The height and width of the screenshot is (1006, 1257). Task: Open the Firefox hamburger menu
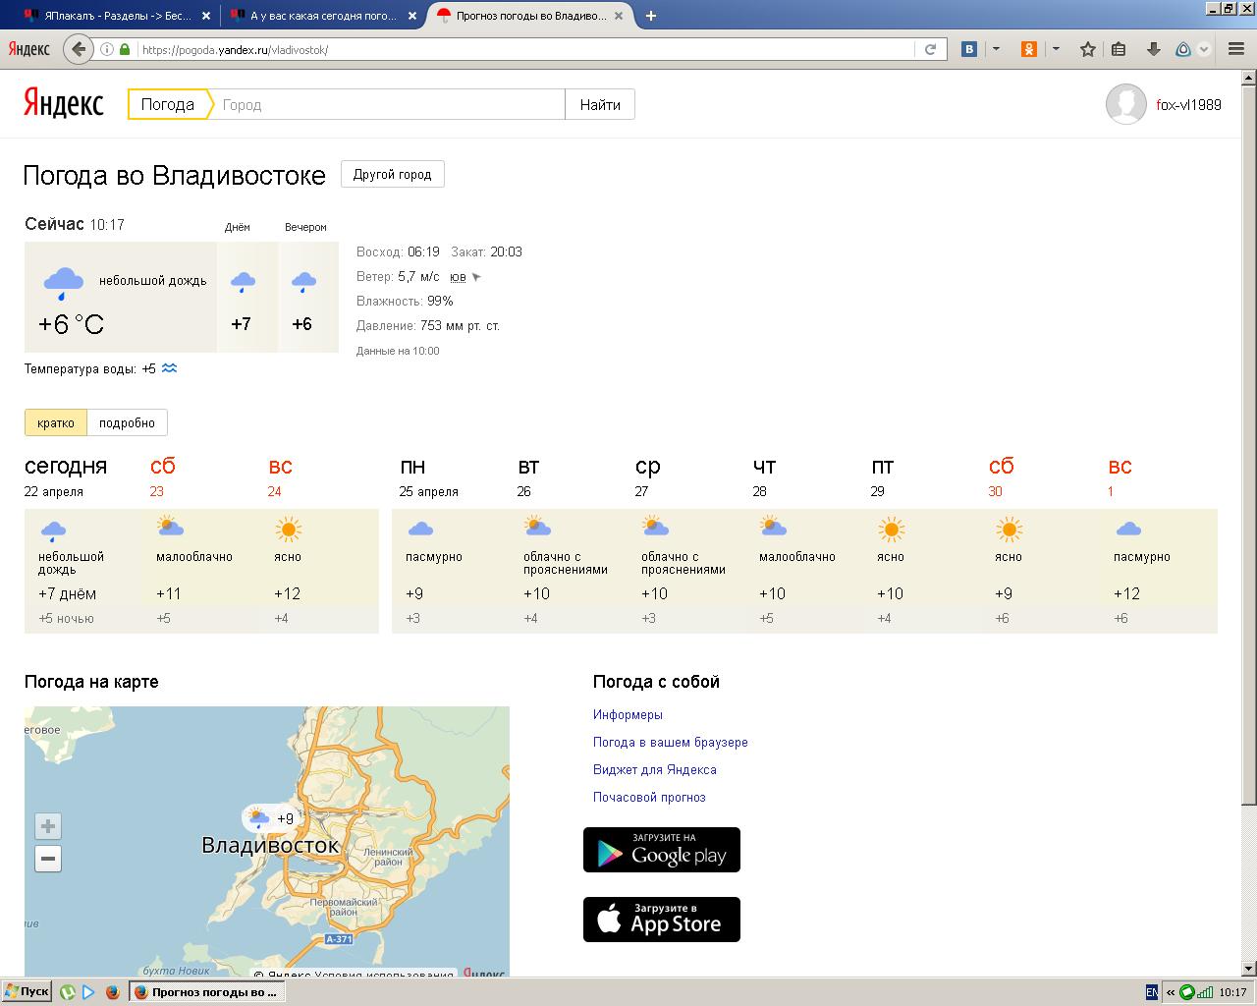(1236, 49)
